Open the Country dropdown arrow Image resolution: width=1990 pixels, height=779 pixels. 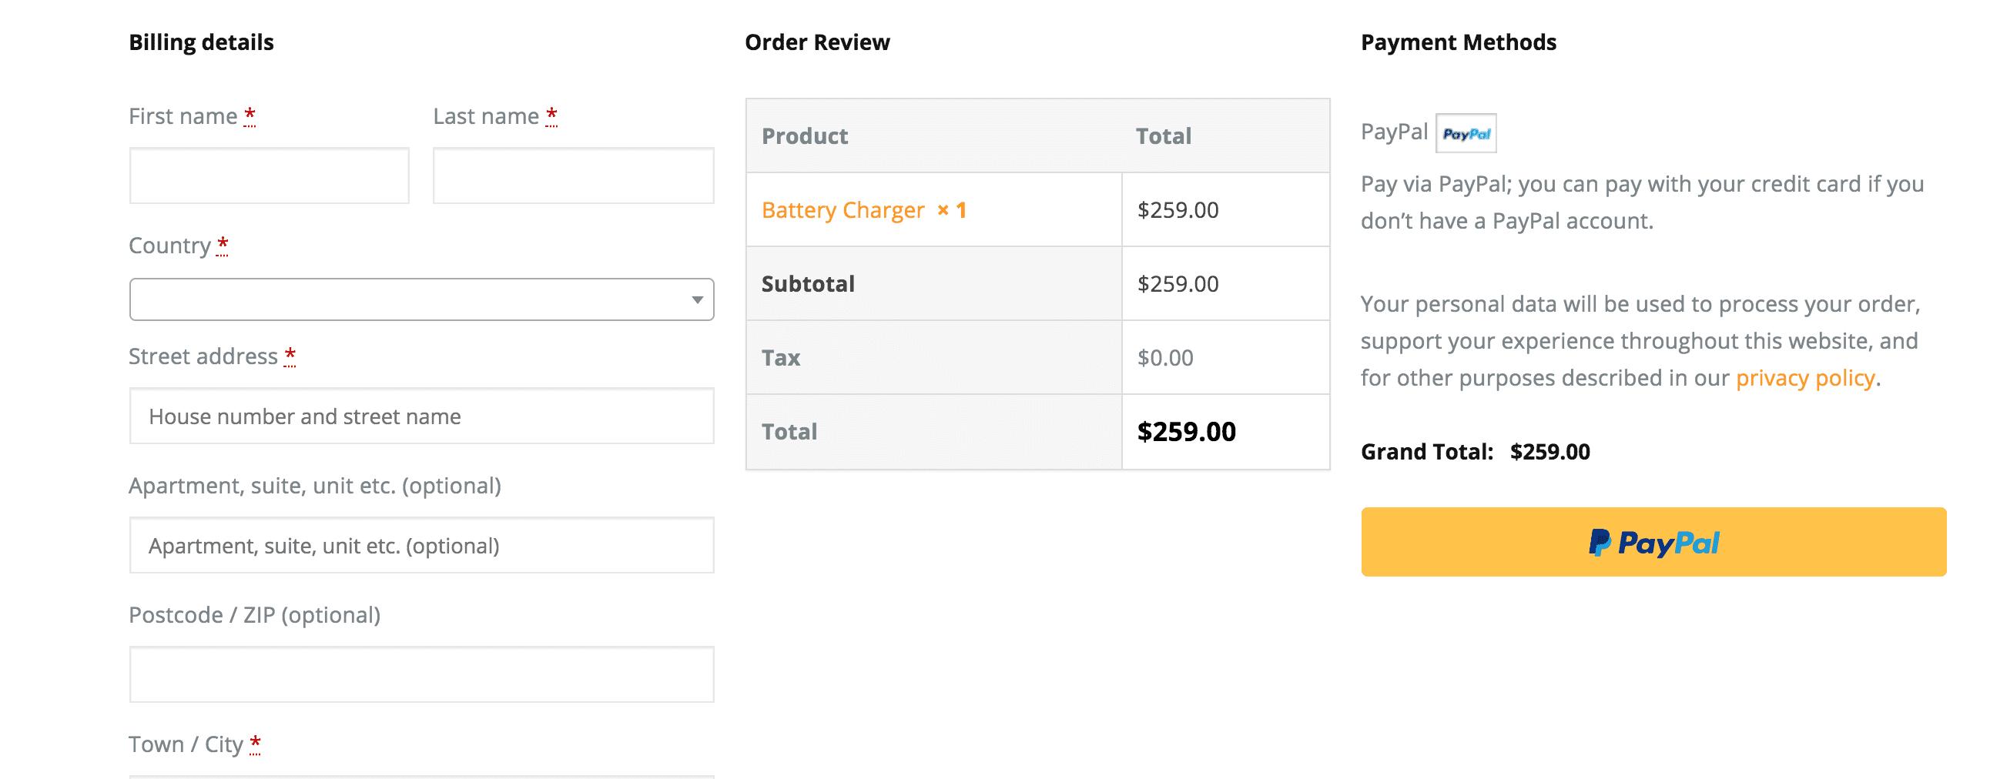(x=697, y=299)
